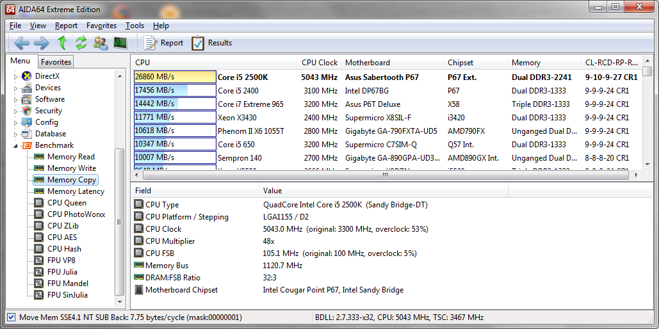Click the 14442 MB/s result bar
The width and height of the screenshot is (659, 329).
click(x=175, y=104)
